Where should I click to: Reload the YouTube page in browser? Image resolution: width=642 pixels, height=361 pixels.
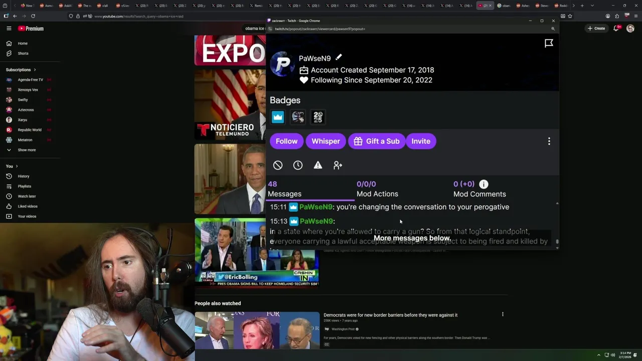pos(33,16)
